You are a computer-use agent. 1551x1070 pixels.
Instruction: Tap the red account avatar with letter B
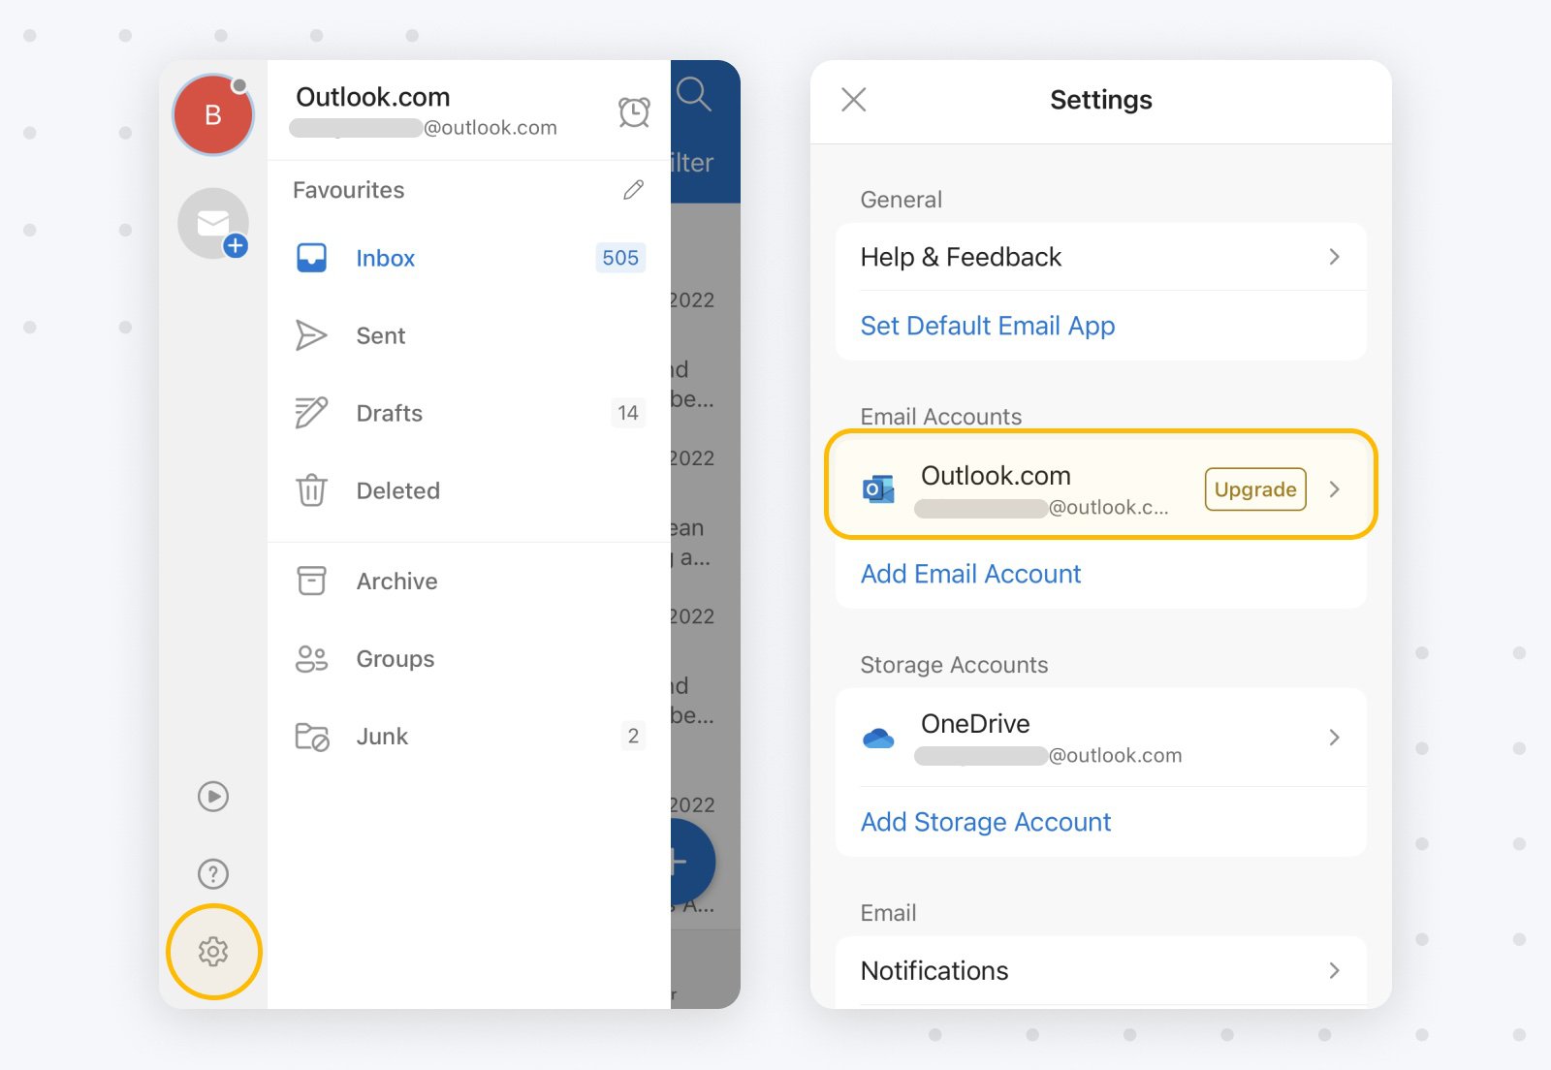(x=212, y=113)
